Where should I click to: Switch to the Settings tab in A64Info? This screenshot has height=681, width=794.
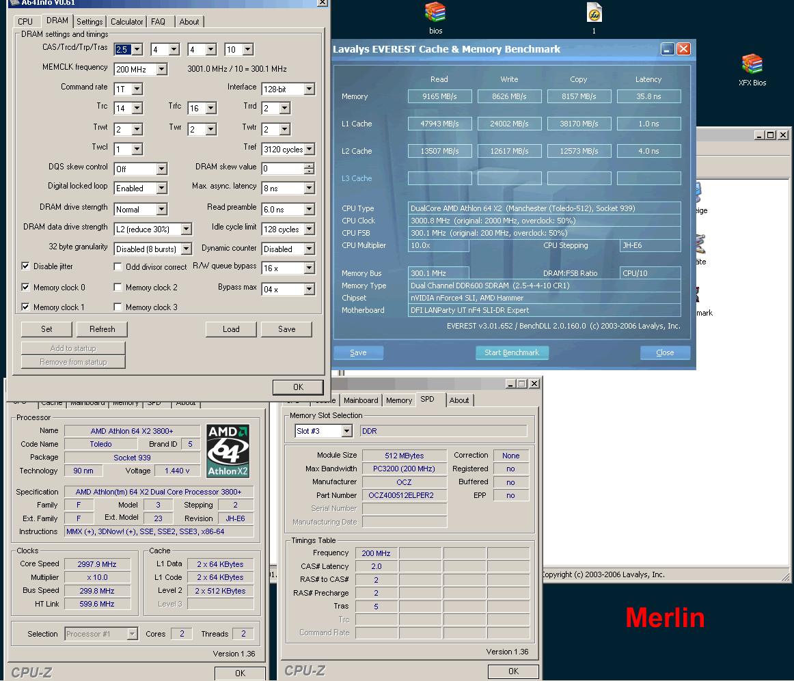click(90, 22)
